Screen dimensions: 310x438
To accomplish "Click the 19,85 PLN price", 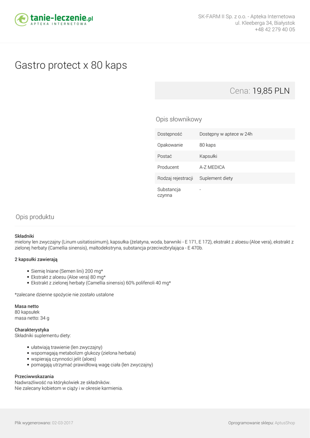I will click(271, 91).
